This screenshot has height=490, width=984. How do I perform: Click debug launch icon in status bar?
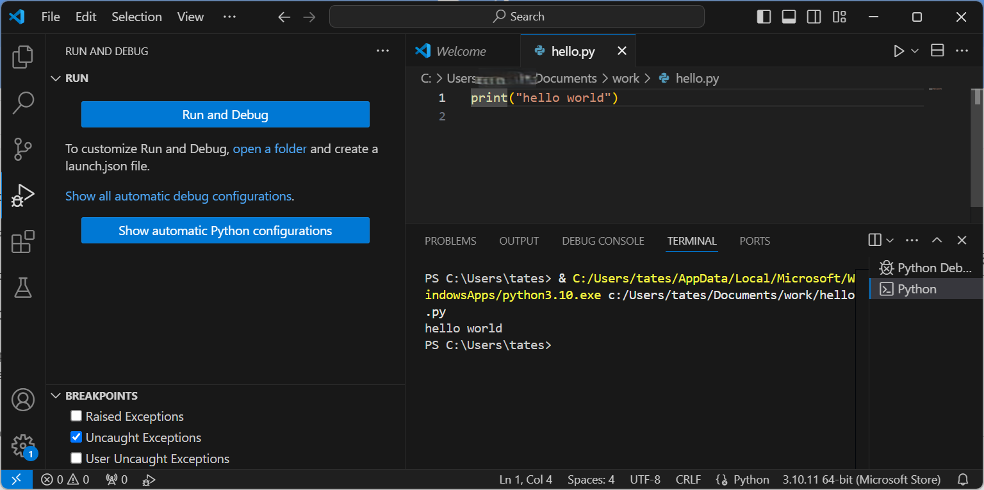[149, 479]
